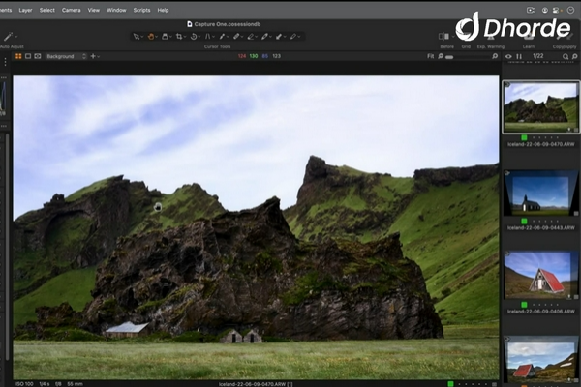Screen dimensions: 581x387
Task: Toggle the eye icon above the browser
Action: click(509, 56)
